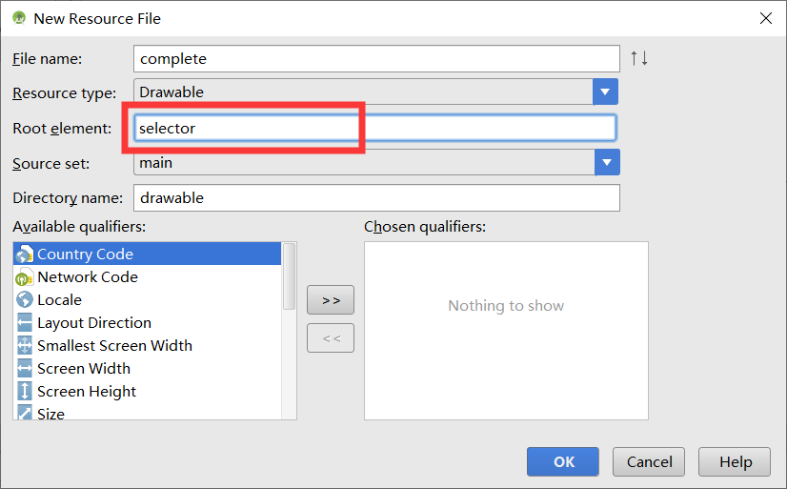Cancel the New Resource File dialog
Image resolution: width=787 pixels, height=489 pixels.
(x=649, y=461)
